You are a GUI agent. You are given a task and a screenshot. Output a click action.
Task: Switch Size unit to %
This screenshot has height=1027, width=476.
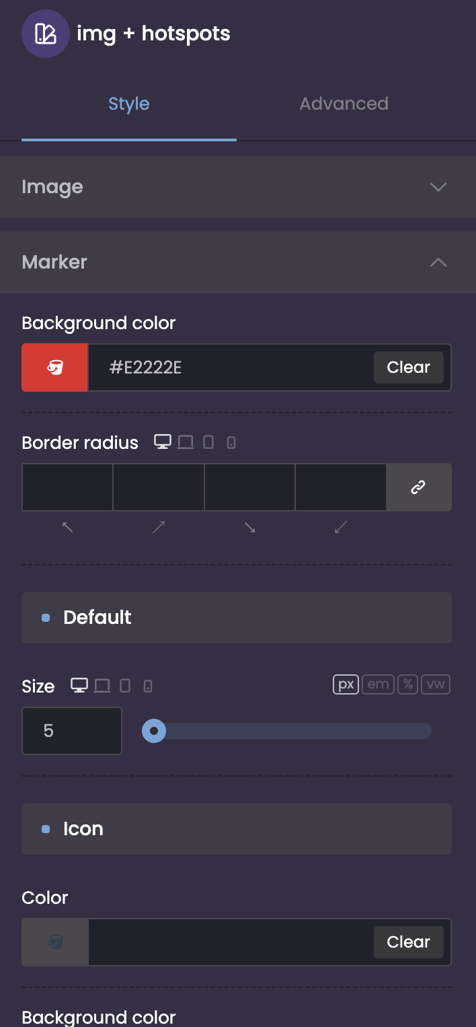click(407, 684)
